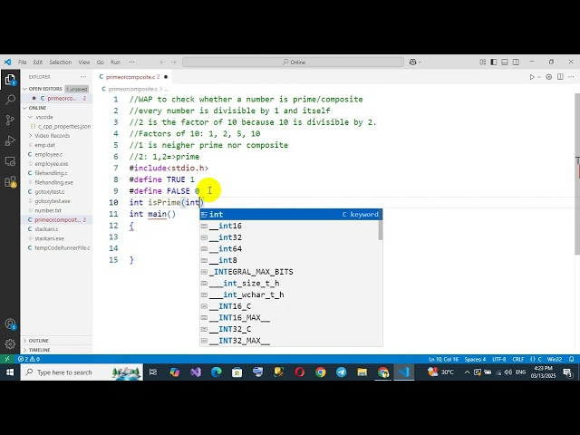Open stackani.c in explorer
The height and width of the screenshot is (435, 580).
pos(56,229)
